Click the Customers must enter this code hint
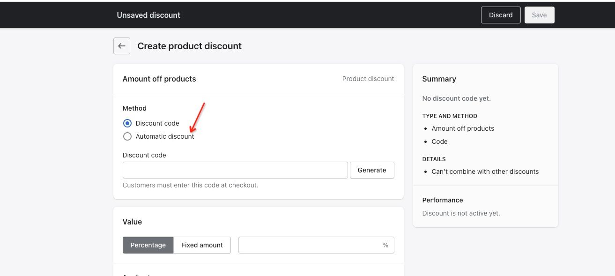The width and height of the screenshot is (615, 276). click(x=190, y=185)
